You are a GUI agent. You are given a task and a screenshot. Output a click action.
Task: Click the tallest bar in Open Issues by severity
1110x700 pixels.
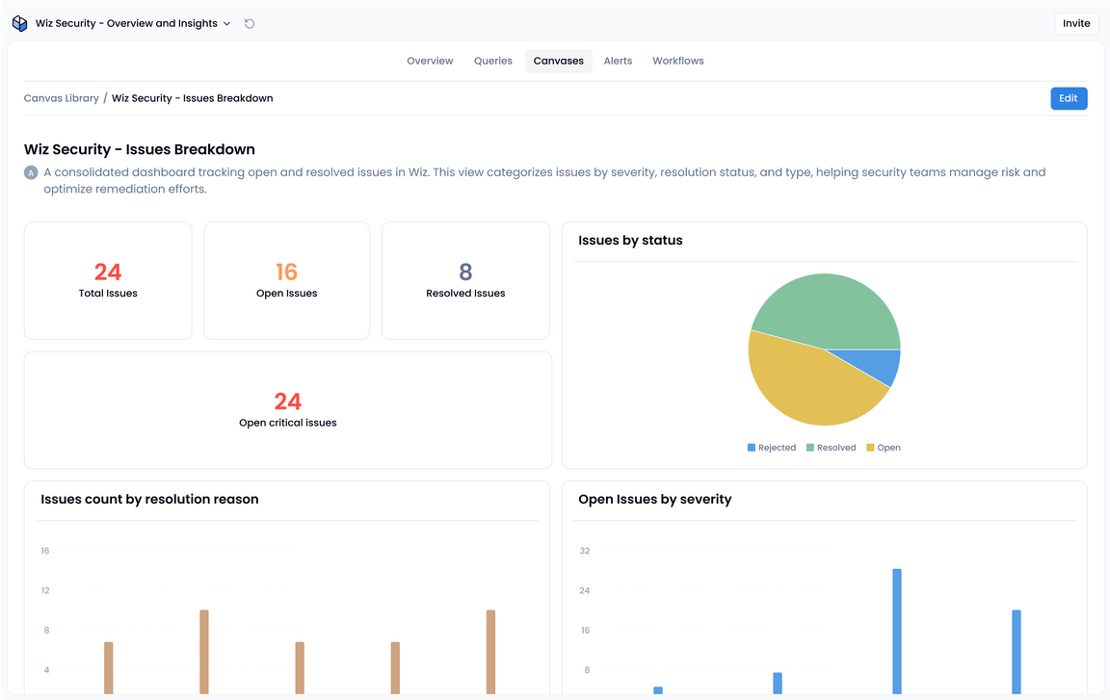point(897,631)
